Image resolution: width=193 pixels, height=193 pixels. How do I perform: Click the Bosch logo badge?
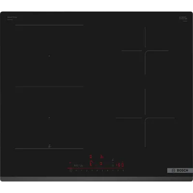[x=180, y=170]
